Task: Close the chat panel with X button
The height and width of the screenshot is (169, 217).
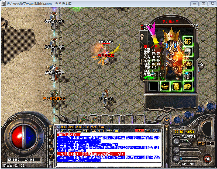Action: (156, 131)
